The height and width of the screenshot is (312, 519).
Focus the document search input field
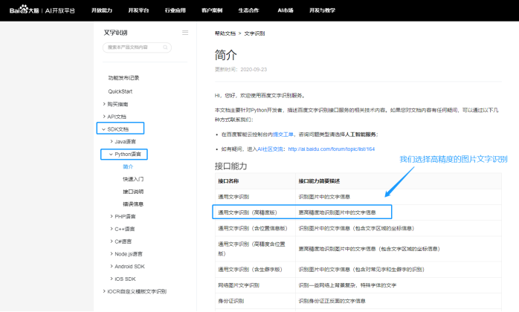tap(141, 48)
